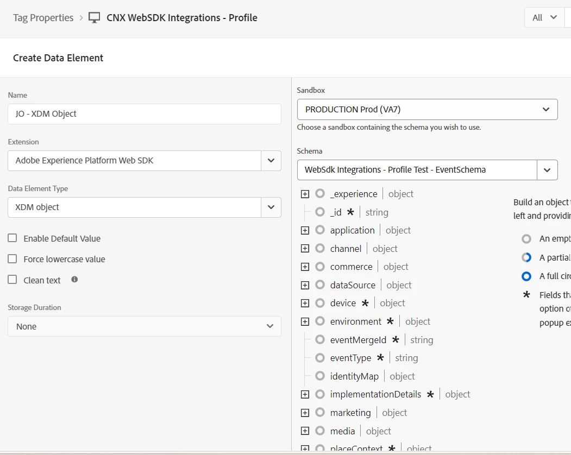Open the Extension dropdown
Image resolution: width=571 pixels, height=455 pixels.
(271, 161)
